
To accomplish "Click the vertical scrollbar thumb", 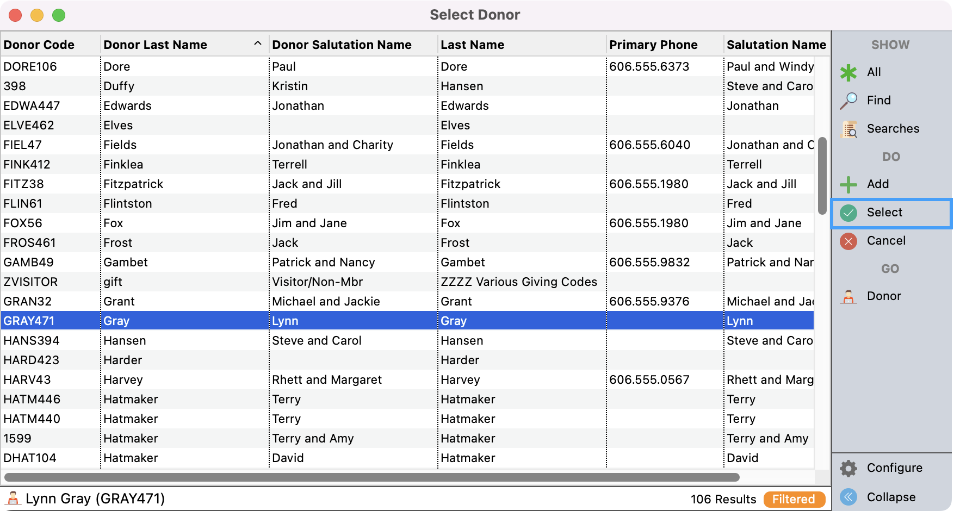I will click(822, 175).
